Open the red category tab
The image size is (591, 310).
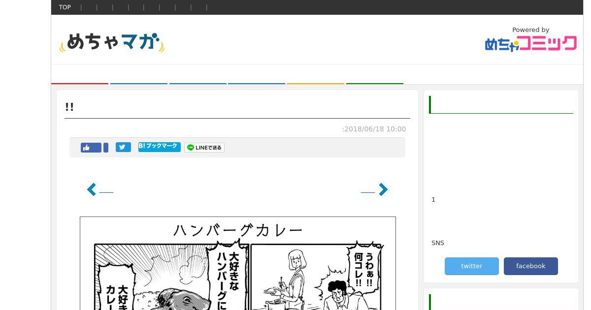click(80, 75)
